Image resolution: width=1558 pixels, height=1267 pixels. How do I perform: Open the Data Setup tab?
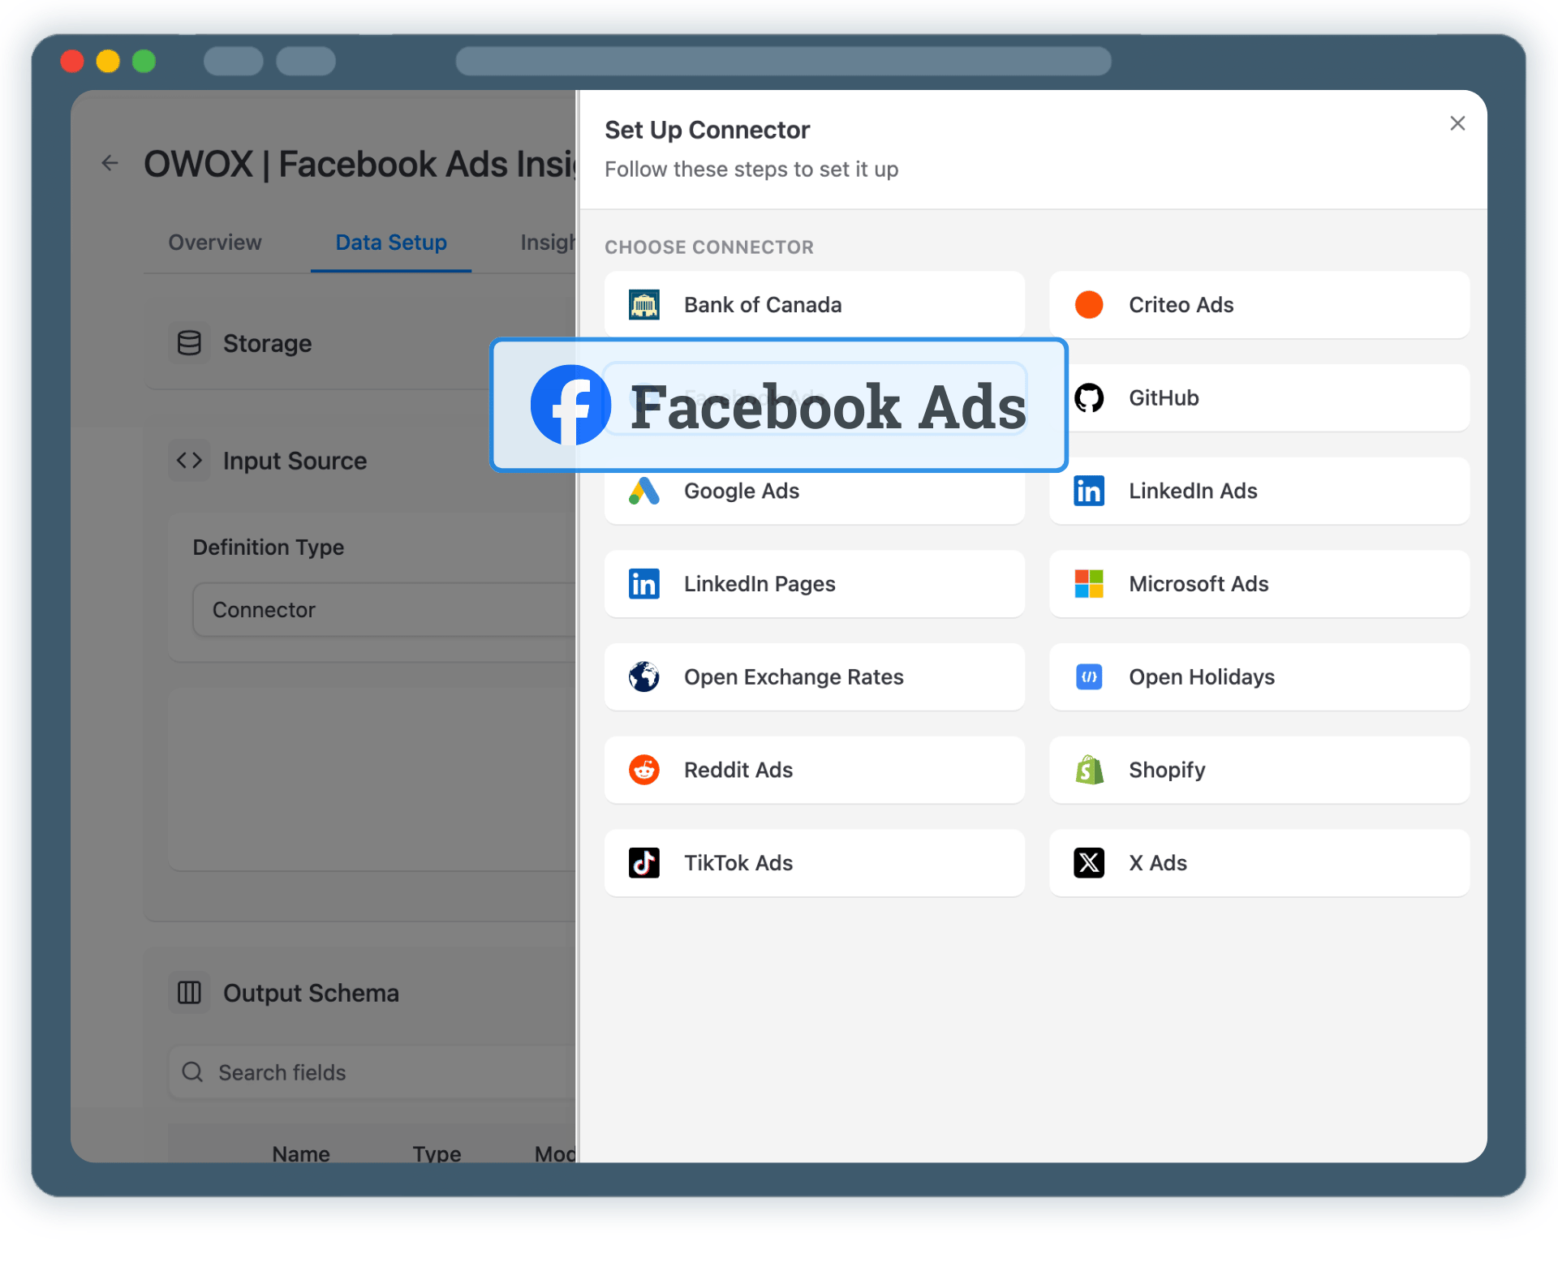pos(390,242)
